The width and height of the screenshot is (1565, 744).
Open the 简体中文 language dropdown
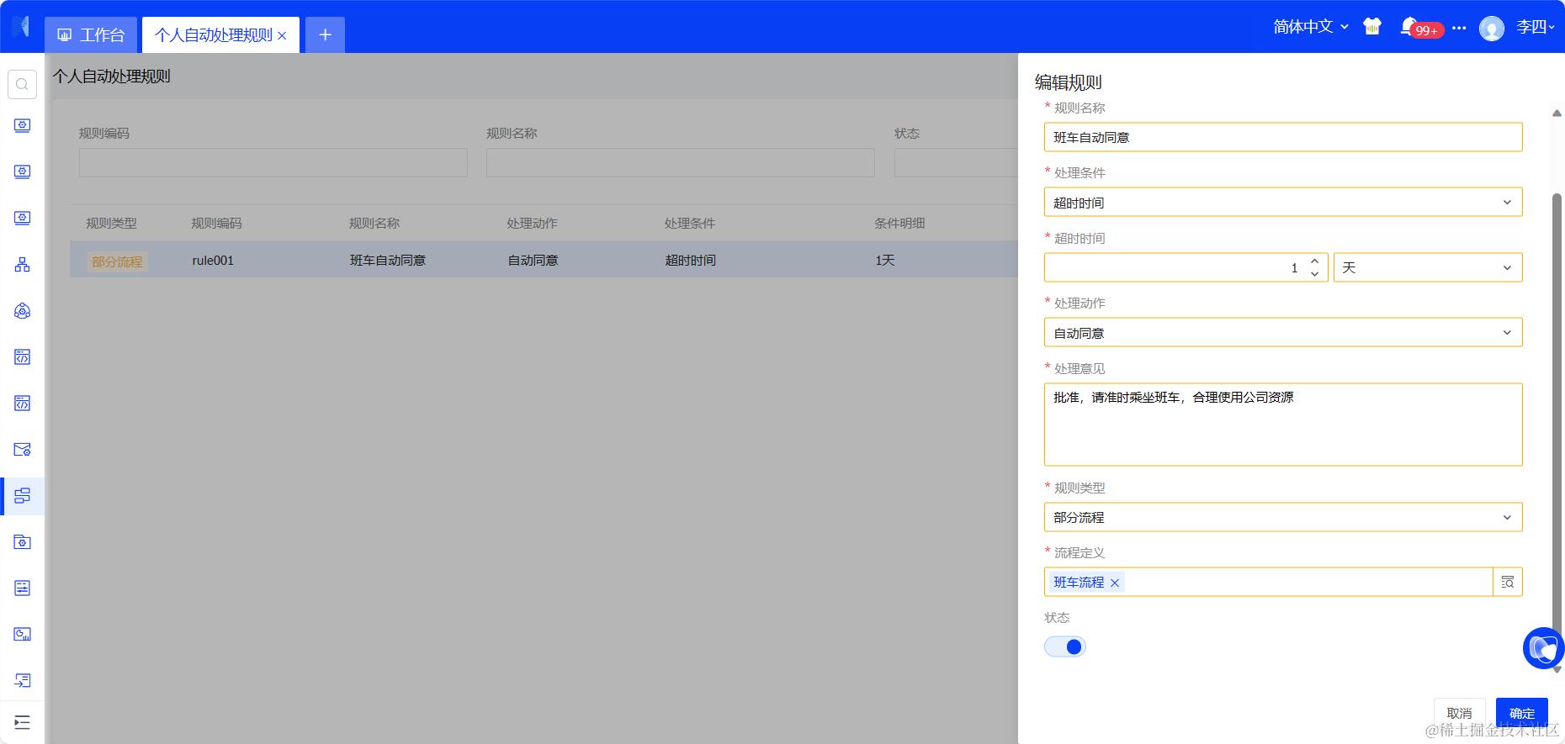pyautogui.click(x=1311, y=27)
